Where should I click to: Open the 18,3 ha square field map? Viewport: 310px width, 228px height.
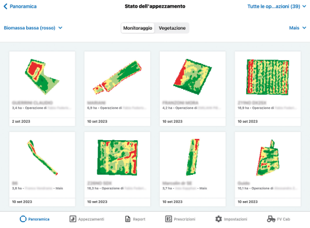118,157
